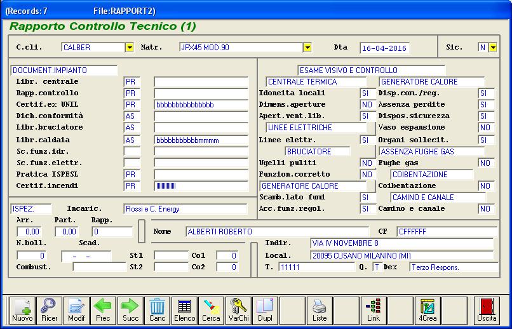Viewport: 512px width, 329px height.
Task: Click the Scamb.lato fumi SI value
Action: (x=368, y=197)
